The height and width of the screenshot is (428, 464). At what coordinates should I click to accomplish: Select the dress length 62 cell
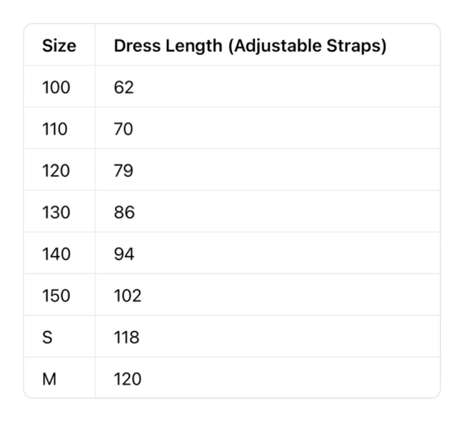pos(124,87)
